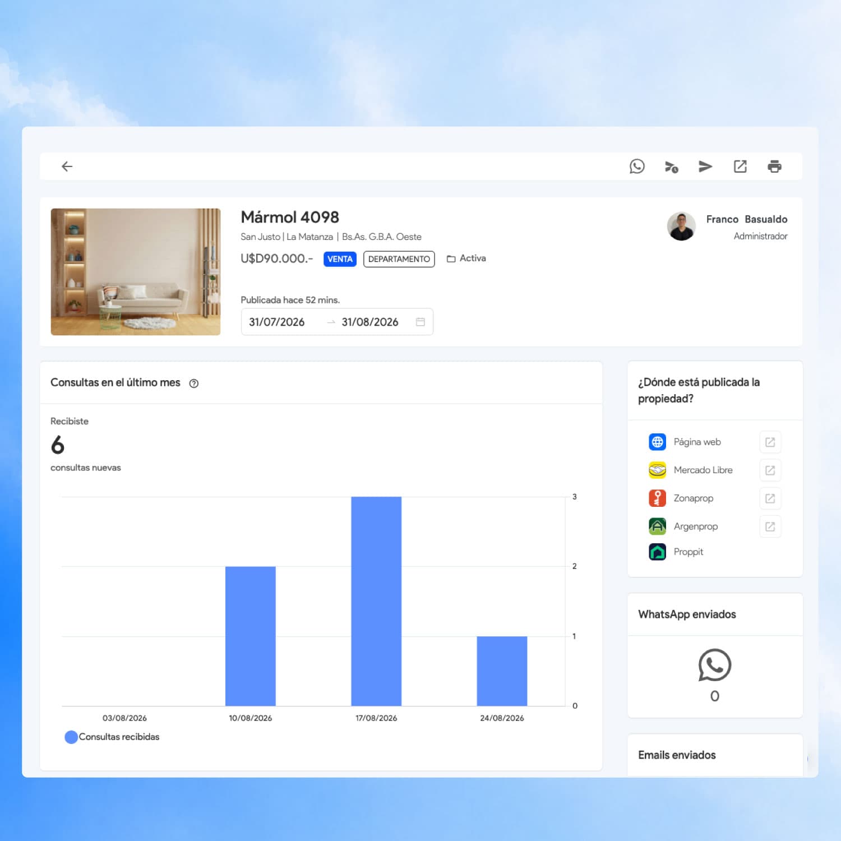The width and height of the screenshot is (841, 841).
Task: Print the property sheet
Action: click(x=774, y=167)
